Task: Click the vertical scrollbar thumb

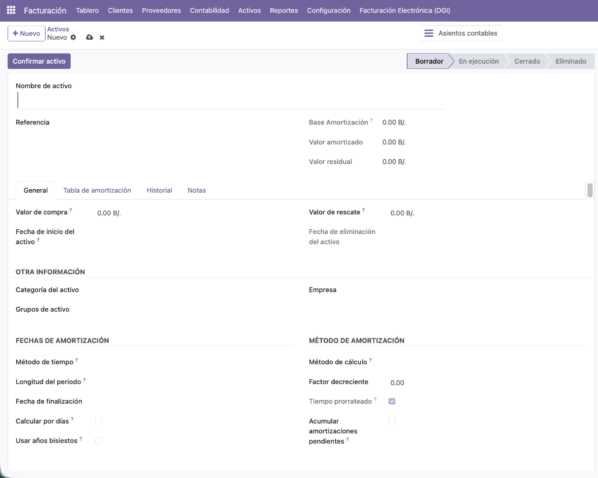Action: 590,190
